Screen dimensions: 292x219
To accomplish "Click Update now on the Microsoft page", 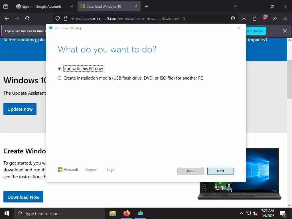I will (20, 109).
